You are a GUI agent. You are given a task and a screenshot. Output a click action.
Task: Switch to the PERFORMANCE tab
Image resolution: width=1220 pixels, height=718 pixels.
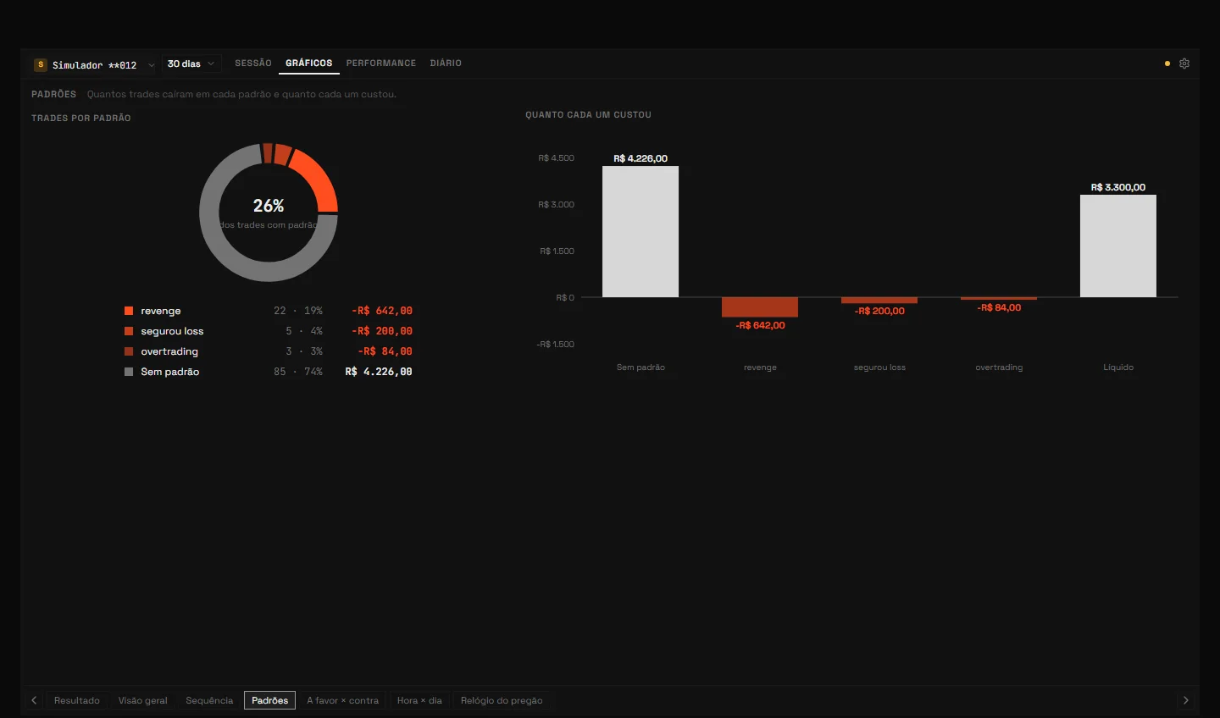[381, 64]
